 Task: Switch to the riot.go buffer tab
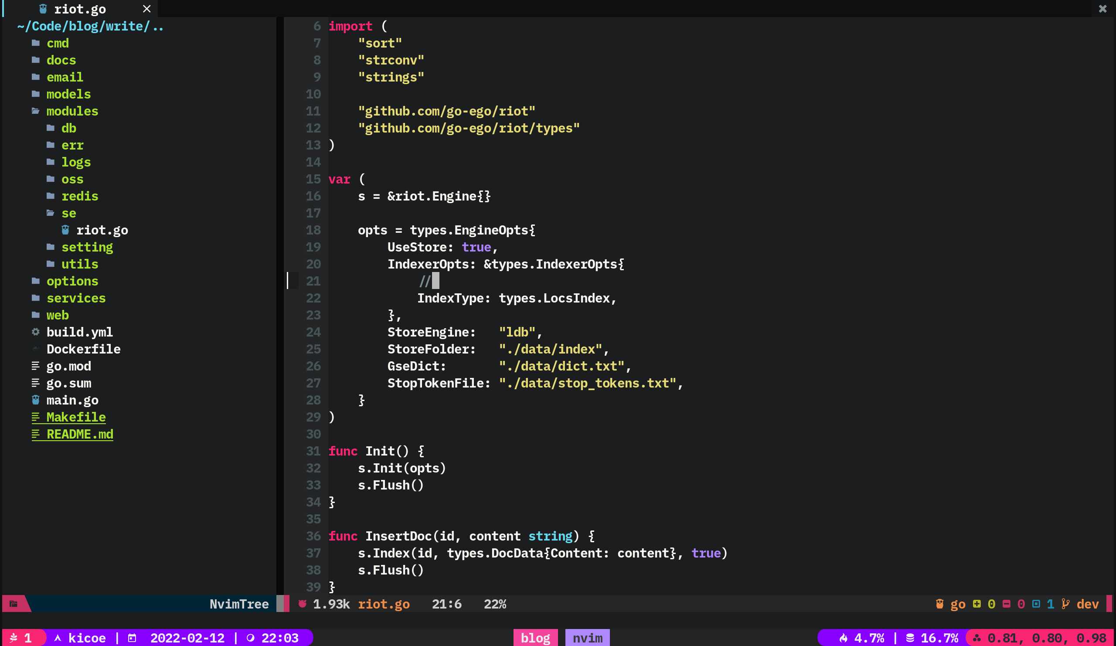[80, 9]
